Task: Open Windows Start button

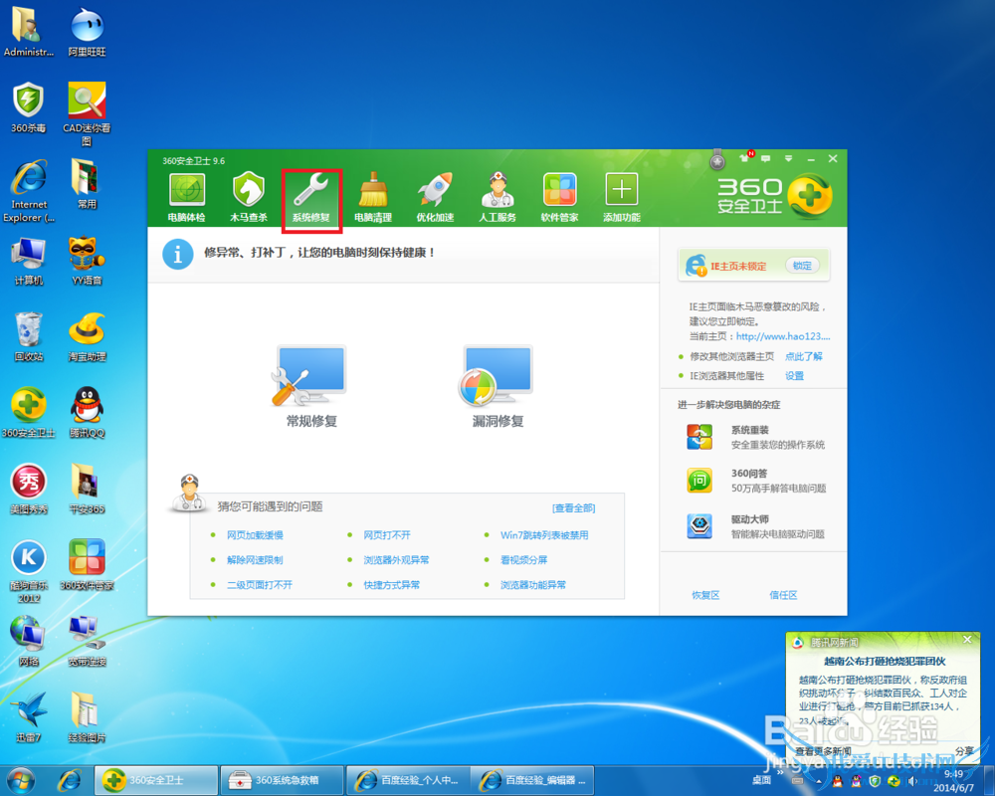Action: tap(20, 781)
